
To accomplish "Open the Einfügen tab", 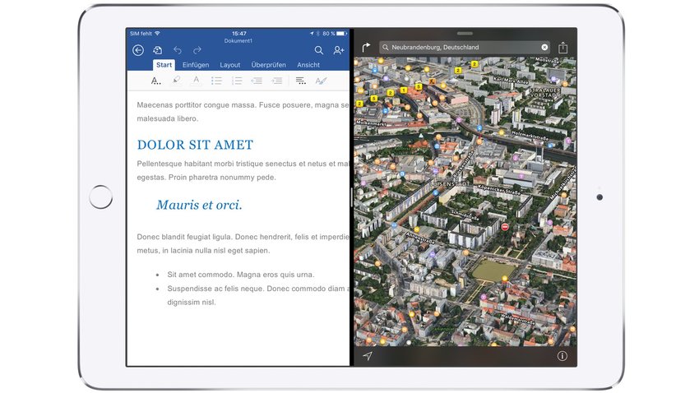I will pyautogui.click(x=196, y=65).
